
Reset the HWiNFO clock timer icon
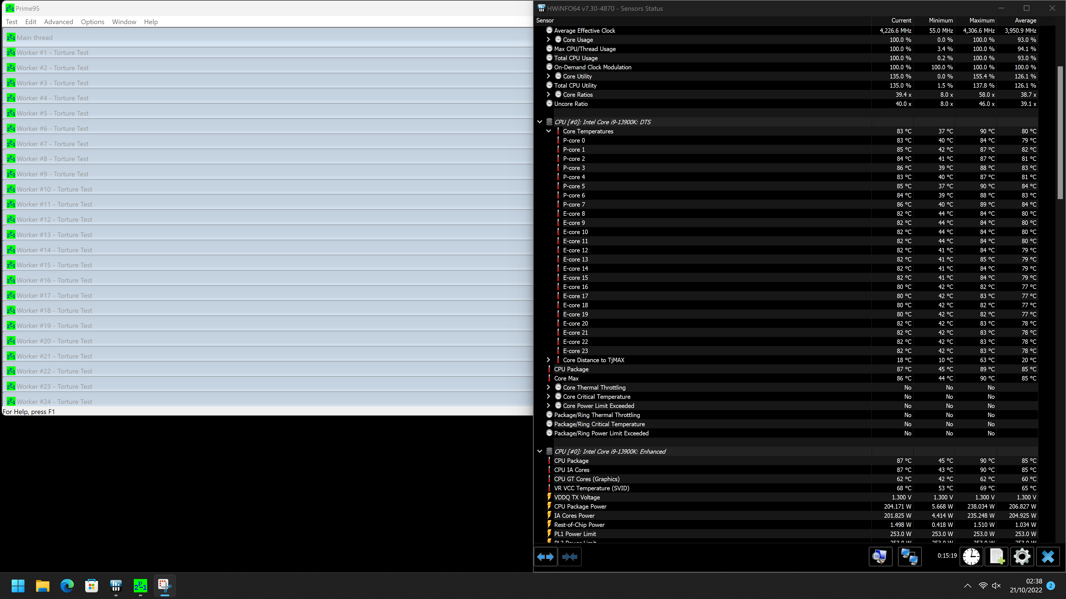971,556
